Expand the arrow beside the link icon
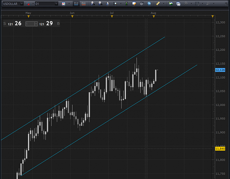Viewport: 230px width, 179px height. [x=33, y=4]
